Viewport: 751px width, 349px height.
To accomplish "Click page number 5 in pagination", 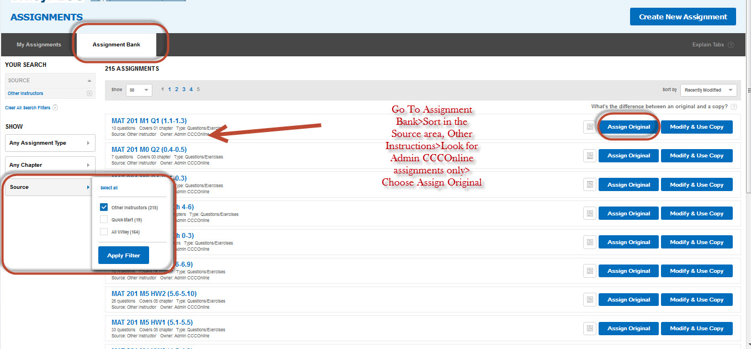I will [198, 89].
